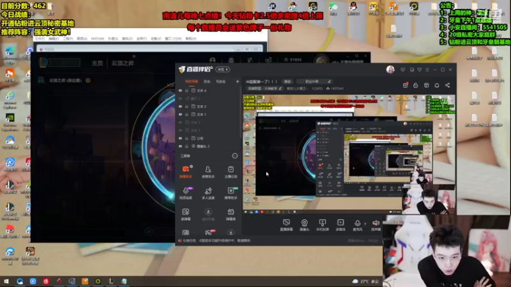
Task: Toggle visibility of 文本 1 source
Action: click(180, 115)
